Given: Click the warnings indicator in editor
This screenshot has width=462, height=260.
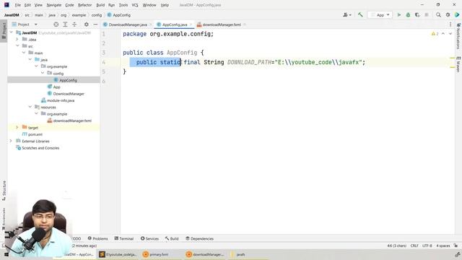Looking at the screenshot, I should point(435,34).
